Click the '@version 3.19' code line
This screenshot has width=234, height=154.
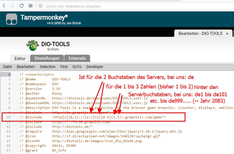(40, 89)
